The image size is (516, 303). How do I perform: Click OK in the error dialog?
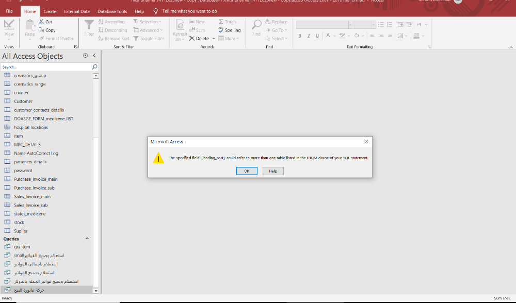click(247, 171)
